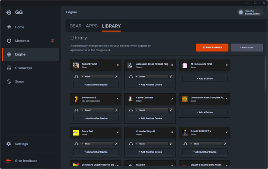Click headset icon in Assassin's Creed IV card
The height and width of the screenshot is (169, 268).
(x=131, y=77)
